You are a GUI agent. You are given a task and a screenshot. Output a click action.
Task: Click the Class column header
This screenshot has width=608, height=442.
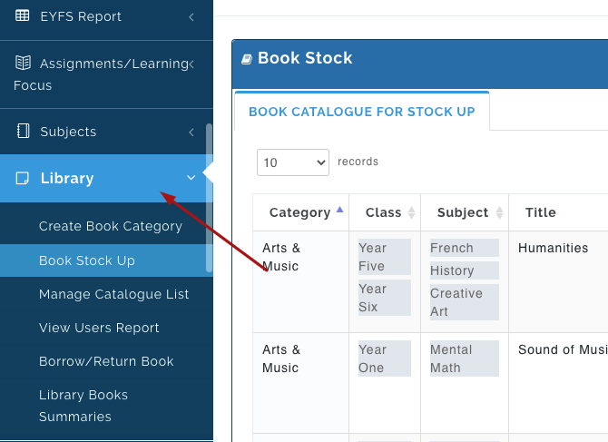pos(383,212)
